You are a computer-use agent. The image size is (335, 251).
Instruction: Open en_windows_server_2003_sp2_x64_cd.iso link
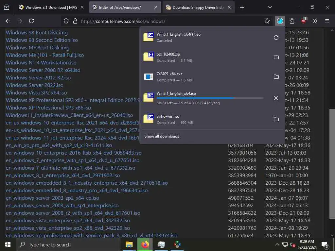pos(53,198)
